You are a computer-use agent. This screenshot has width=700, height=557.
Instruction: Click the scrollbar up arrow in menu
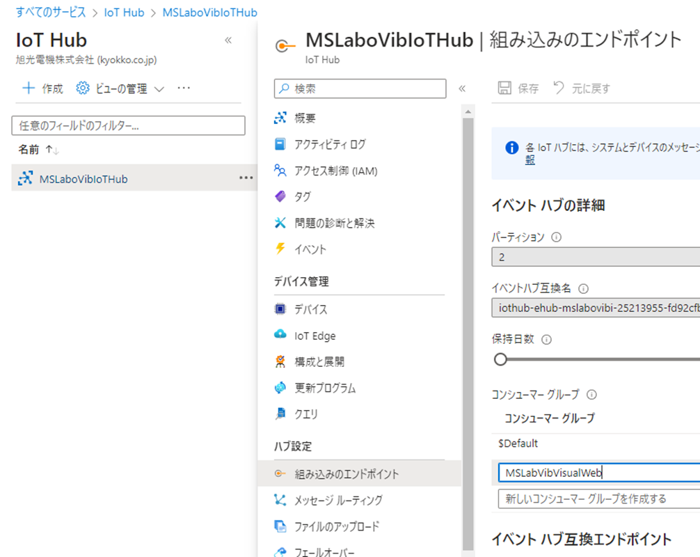(468, 111)
